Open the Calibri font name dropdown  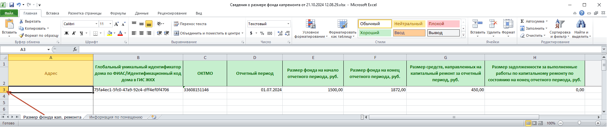[x=96, y=24]
